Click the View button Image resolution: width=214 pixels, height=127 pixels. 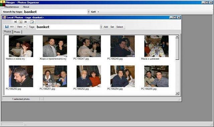coord(19,27)
